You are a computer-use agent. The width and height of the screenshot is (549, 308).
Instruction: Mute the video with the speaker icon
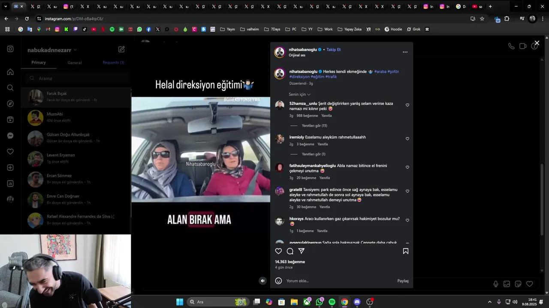(262, 281)
